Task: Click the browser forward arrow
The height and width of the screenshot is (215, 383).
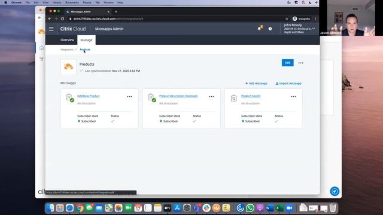Action: 56,19
